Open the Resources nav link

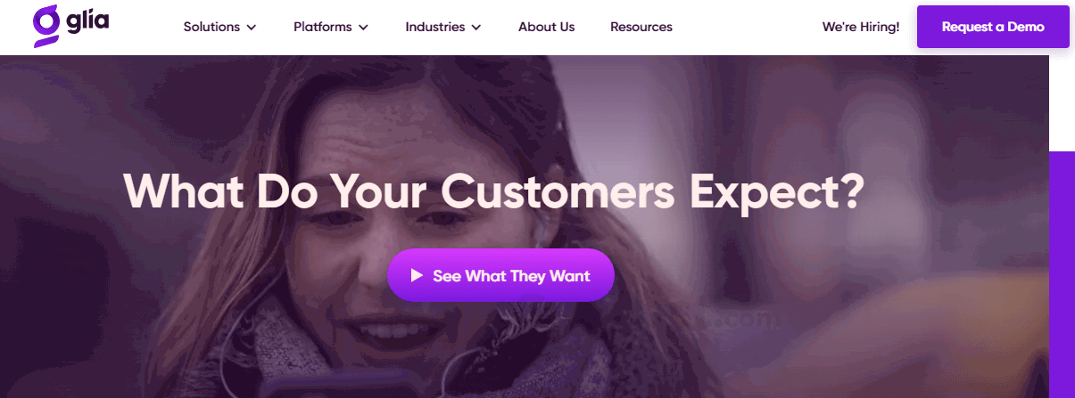click(x=641, y=27)
